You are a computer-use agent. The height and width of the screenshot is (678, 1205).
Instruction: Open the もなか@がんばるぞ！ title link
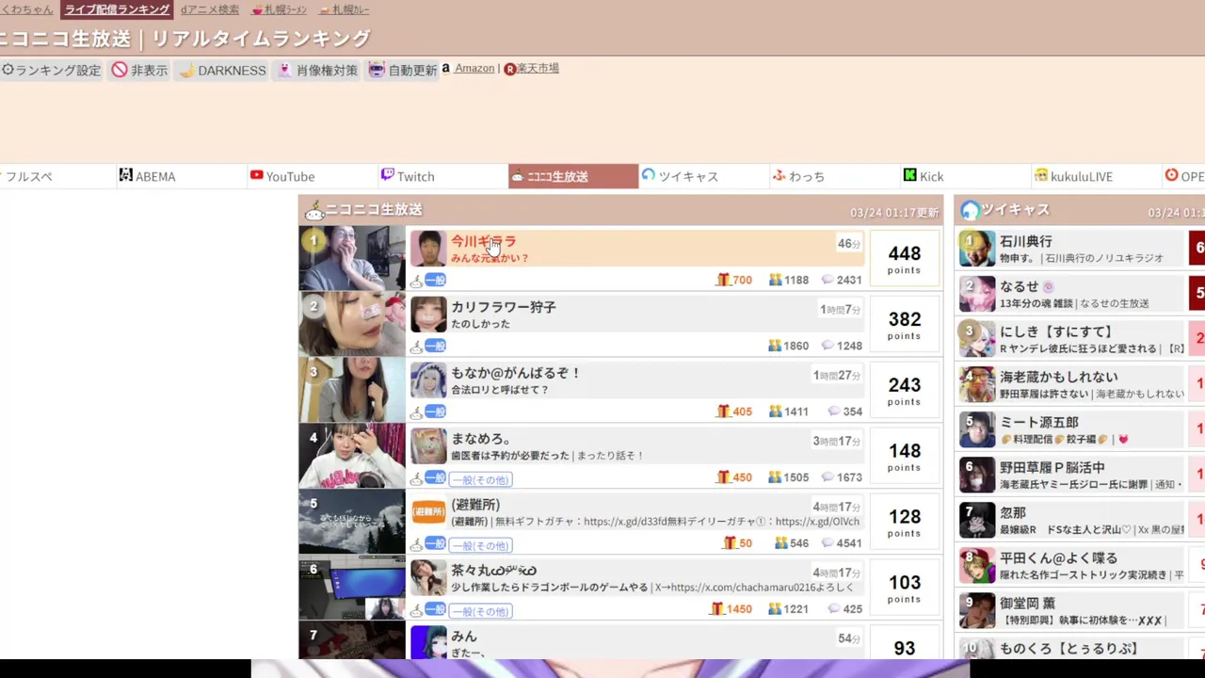pos(516,373)
